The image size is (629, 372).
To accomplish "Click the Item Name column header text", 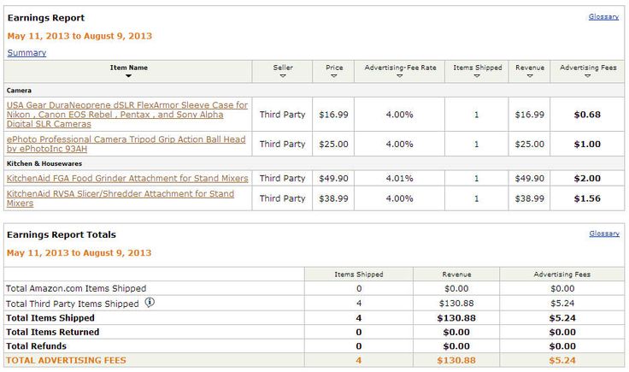I will (x=129, y=68).
